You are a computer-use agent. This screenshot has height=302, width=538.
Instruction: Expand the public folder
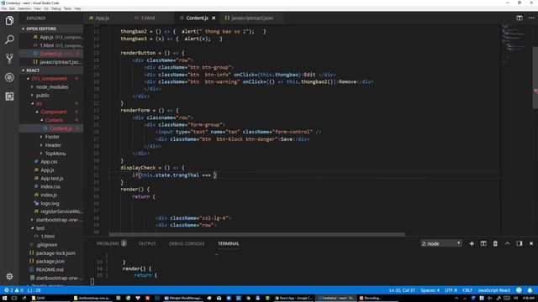tap(43, 95)
